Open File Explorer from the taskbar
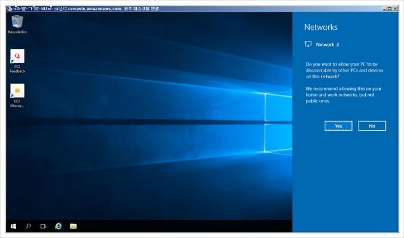 (73, 226)
